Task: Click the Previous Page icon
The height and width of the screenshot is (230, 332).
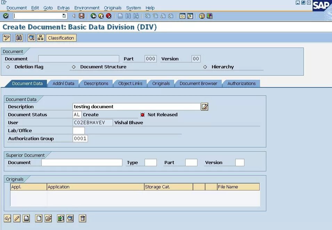Action: [155, 16]
